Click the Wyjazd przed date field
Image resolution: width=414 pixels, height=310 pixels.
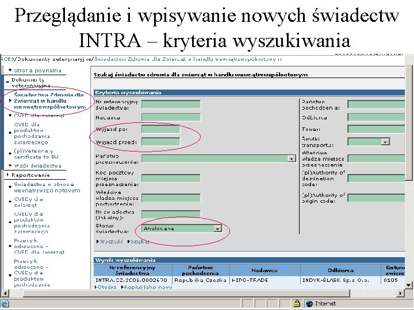pos(161,142)
